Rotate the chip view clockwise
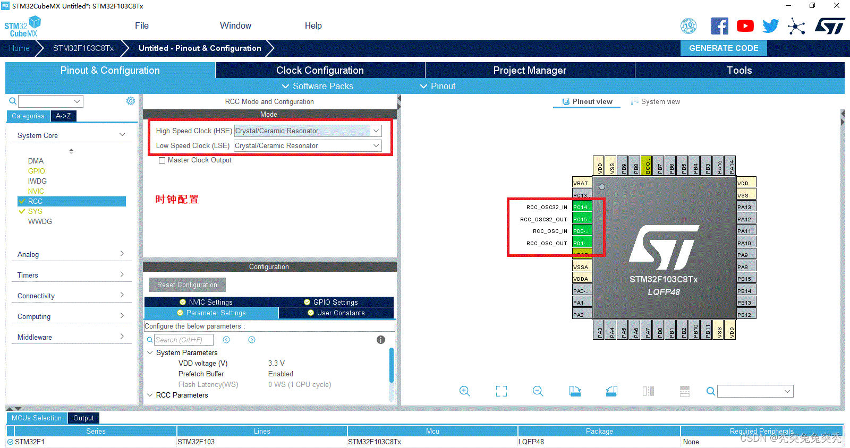 click(575, 391)
